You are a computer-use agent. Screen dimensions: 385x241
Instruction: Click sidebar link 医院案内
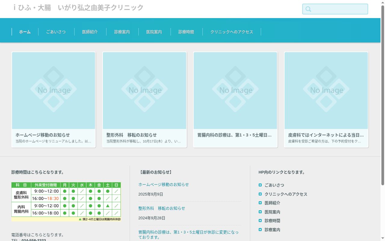click(273, 212)
